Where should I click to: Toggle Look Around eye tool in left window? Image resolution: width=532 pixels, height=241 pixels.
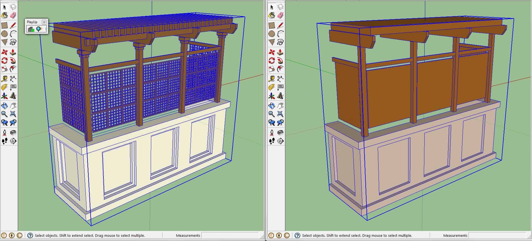point(13,132)
